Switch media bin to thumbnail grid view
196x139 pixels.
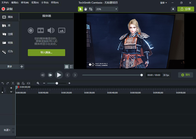pyautogui.click(x=67, y=67)
